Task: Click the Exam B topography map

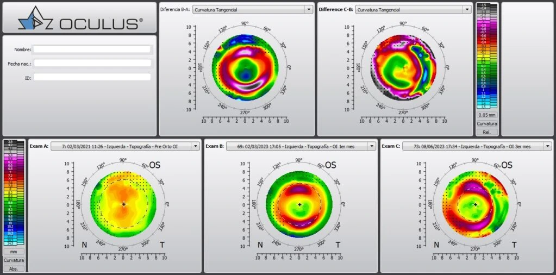Action: pos(299,204)
